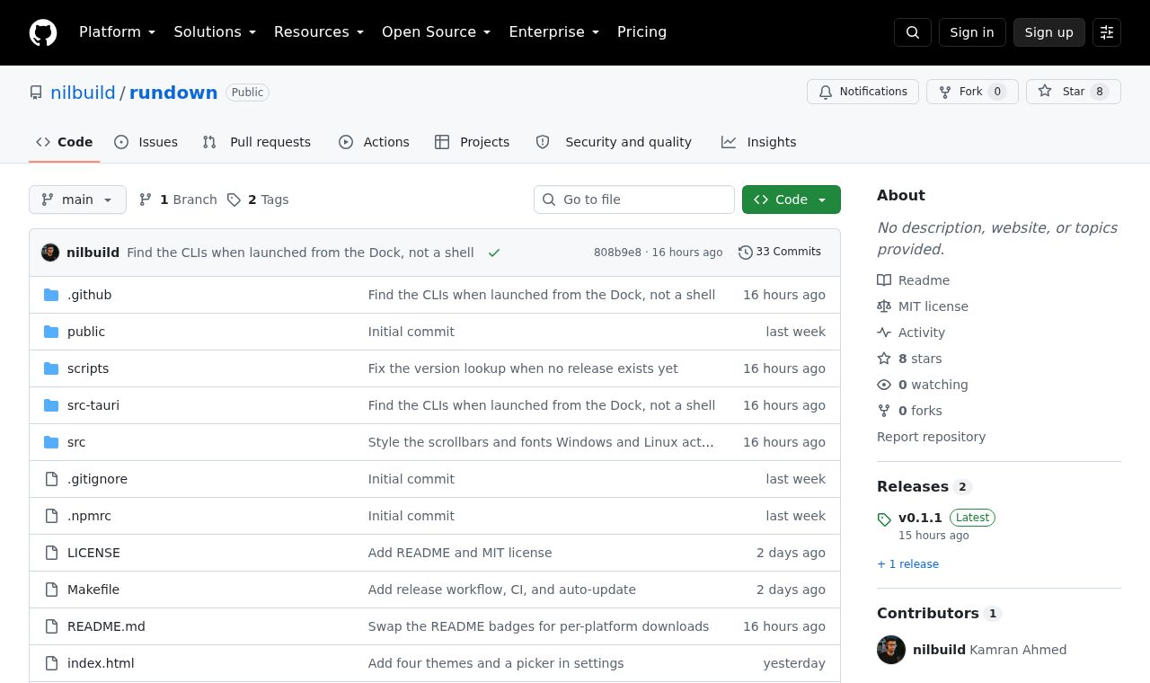View the 1 Branch link
This screenshot has width=1150, height=683.
pyautogui.click(x=178, y=200)
